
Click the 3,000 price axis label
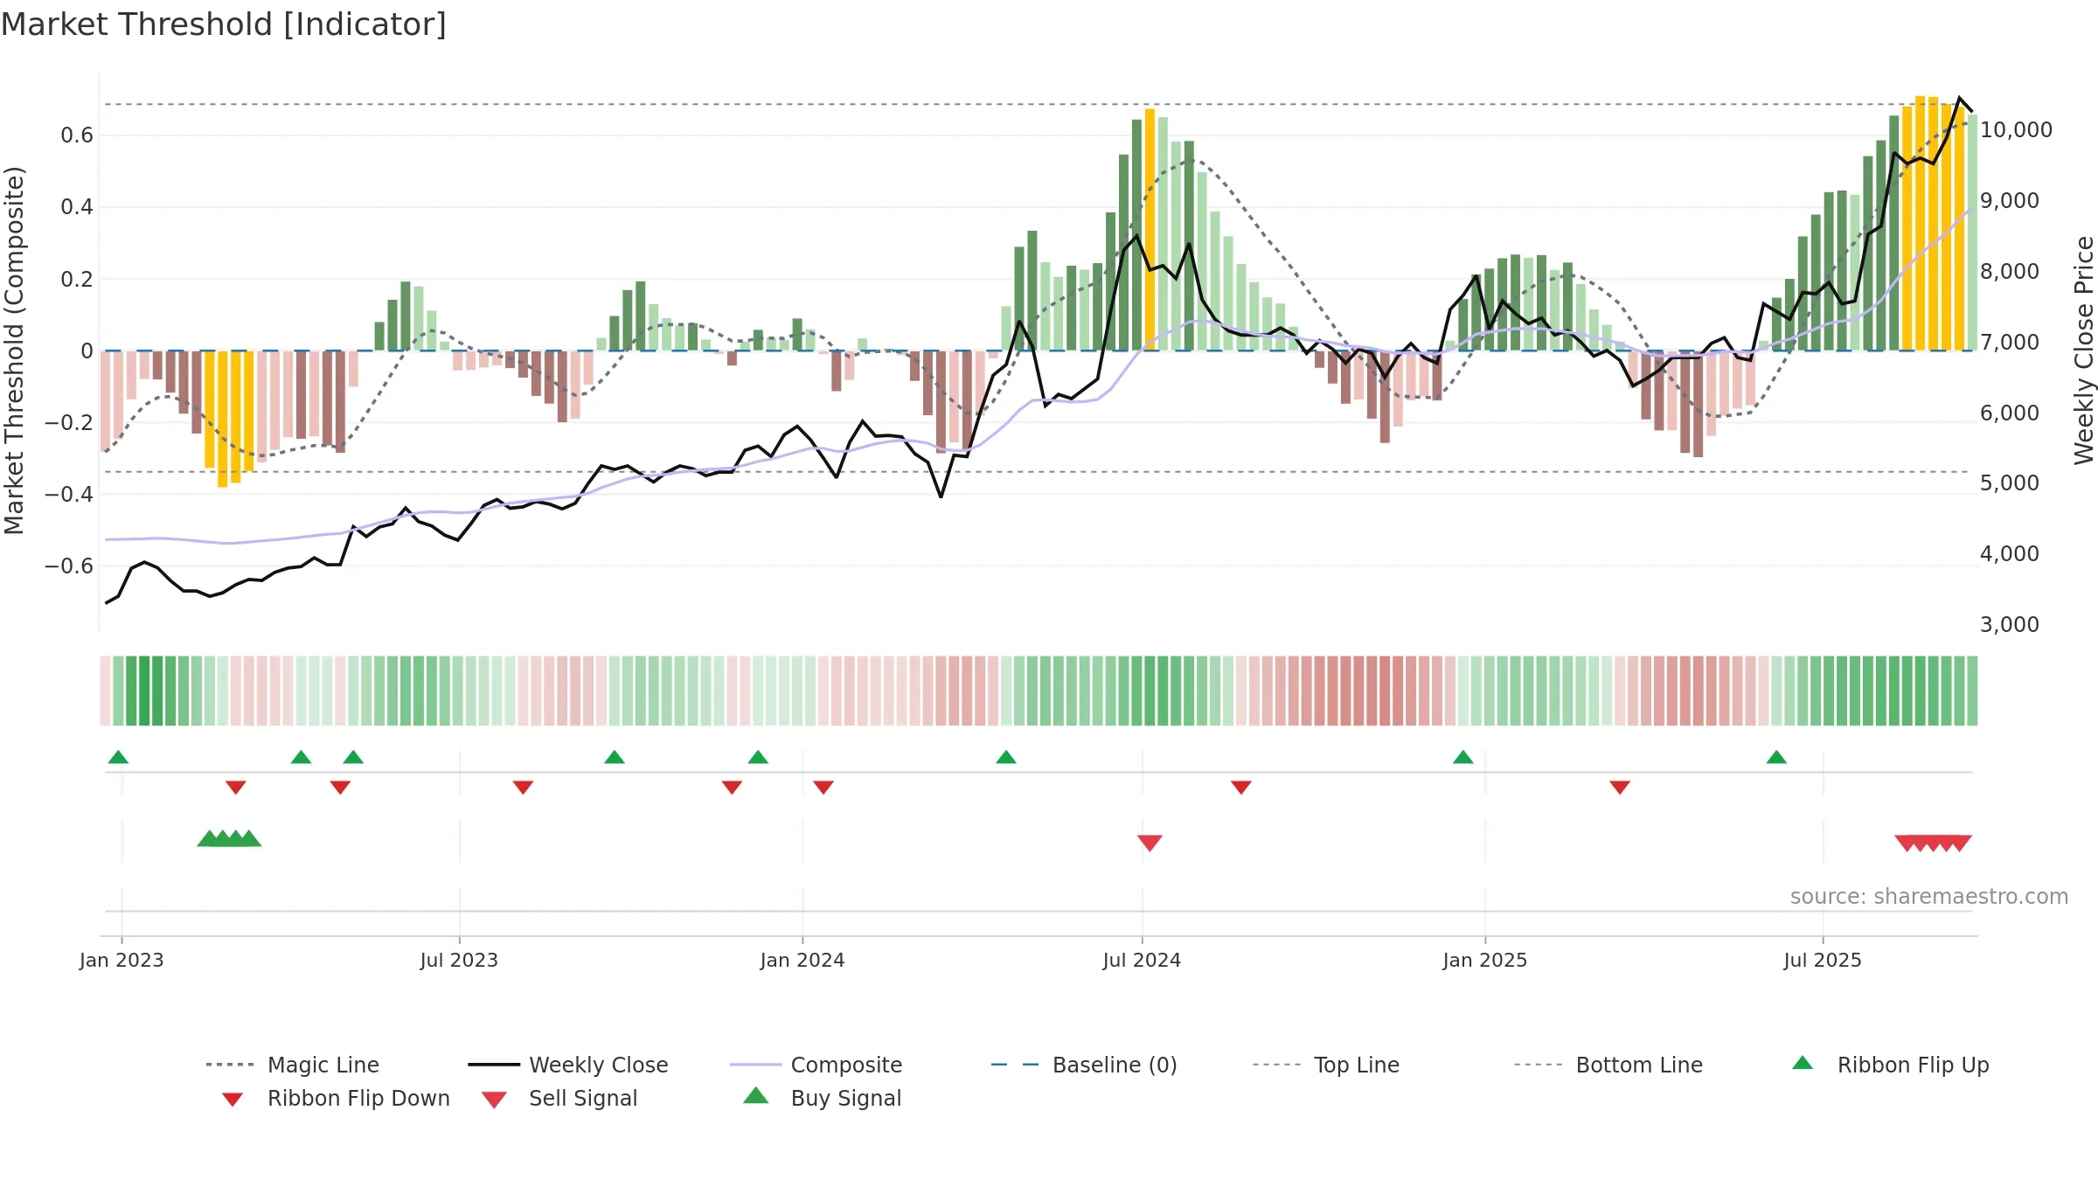[x=2009, y=624]
